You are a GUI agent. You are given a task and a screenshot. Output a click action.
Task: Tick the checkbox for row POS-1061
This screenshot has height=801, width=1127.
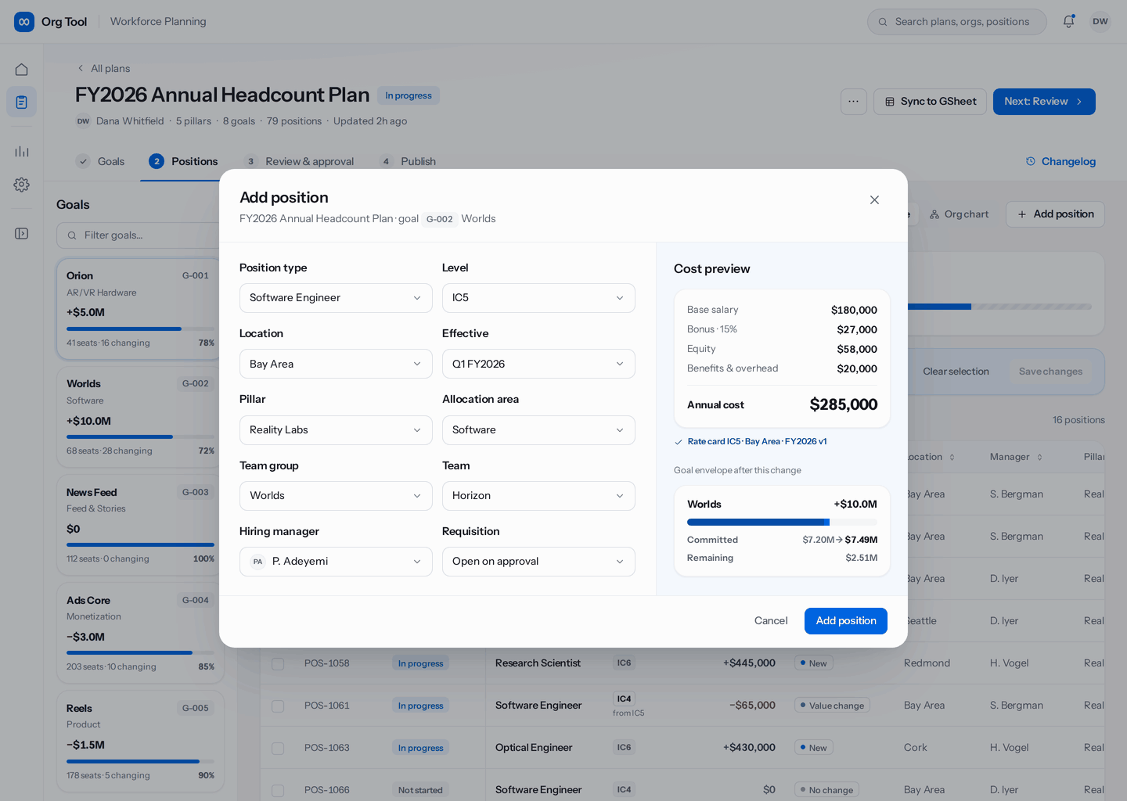[278, 706]
